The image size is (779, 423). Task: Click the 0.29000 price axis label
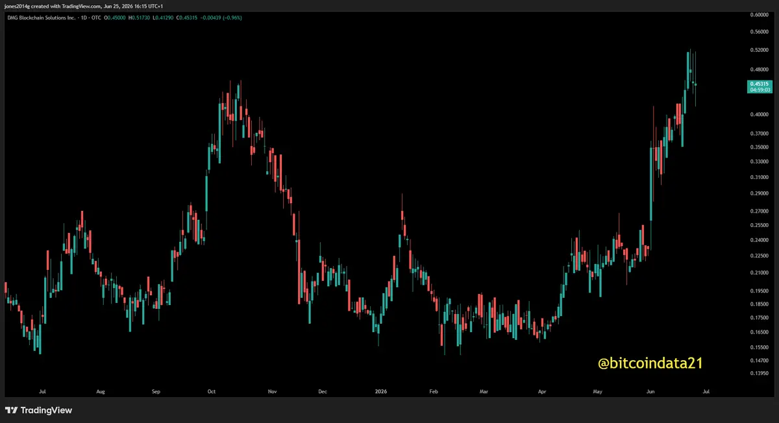coord(759,193)
